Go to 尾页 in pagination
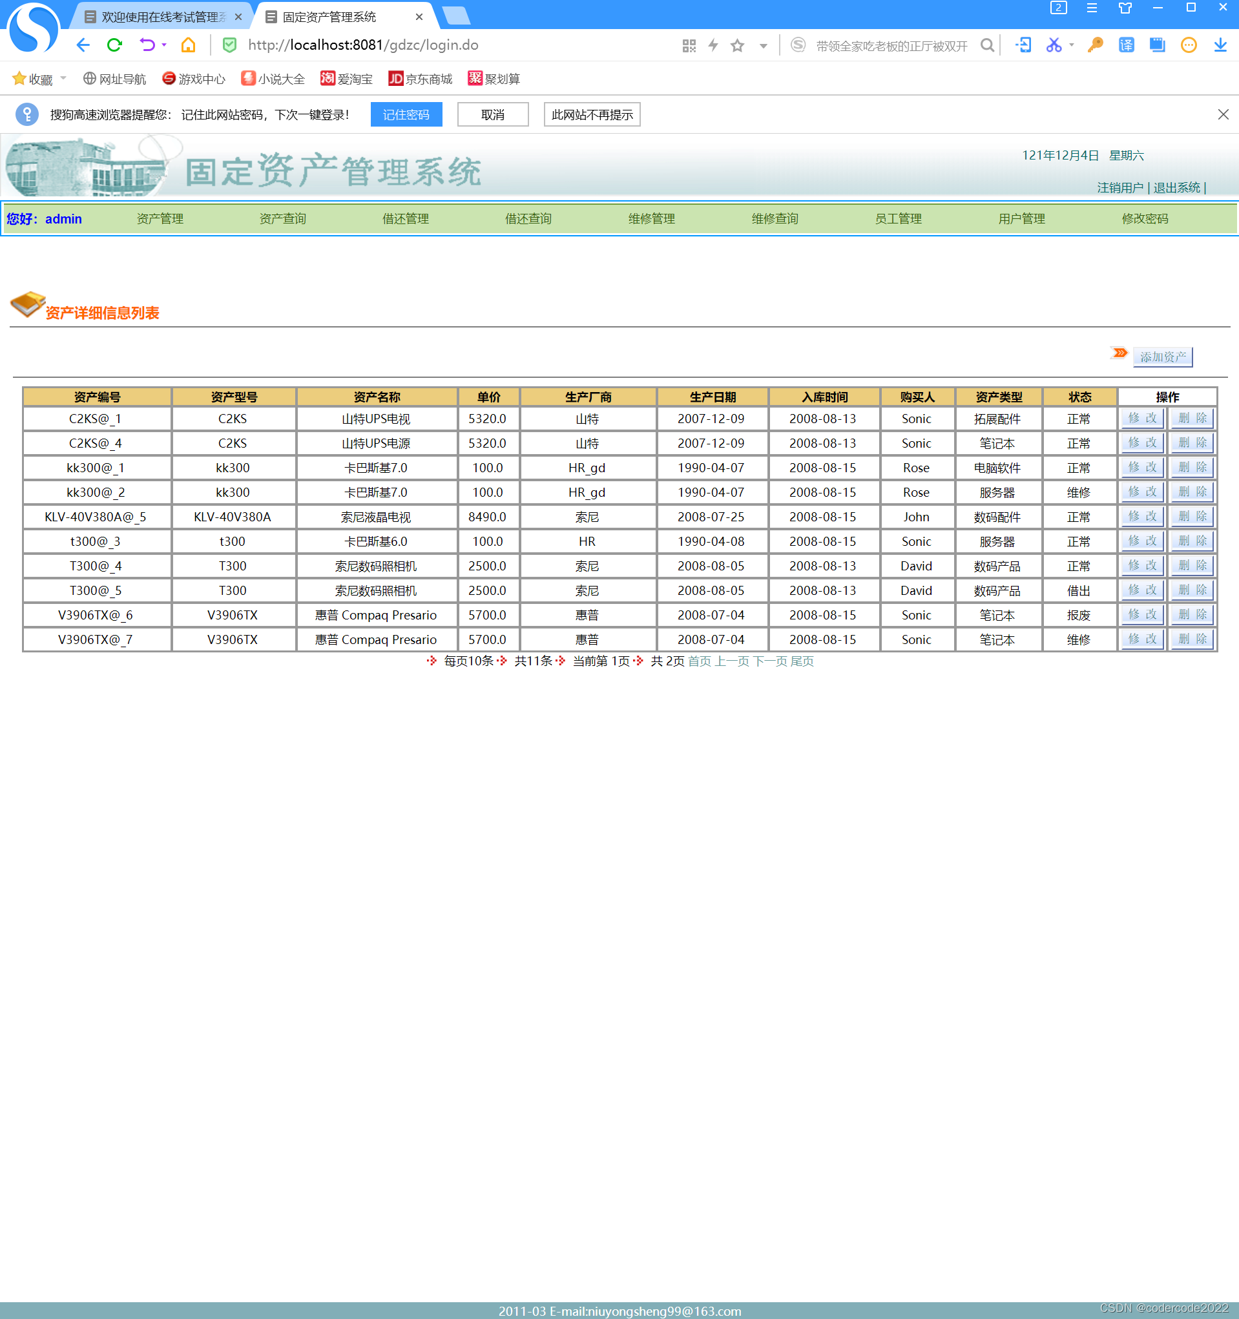Screen dimensions: 1239x1319 click(x=802, y=661)
